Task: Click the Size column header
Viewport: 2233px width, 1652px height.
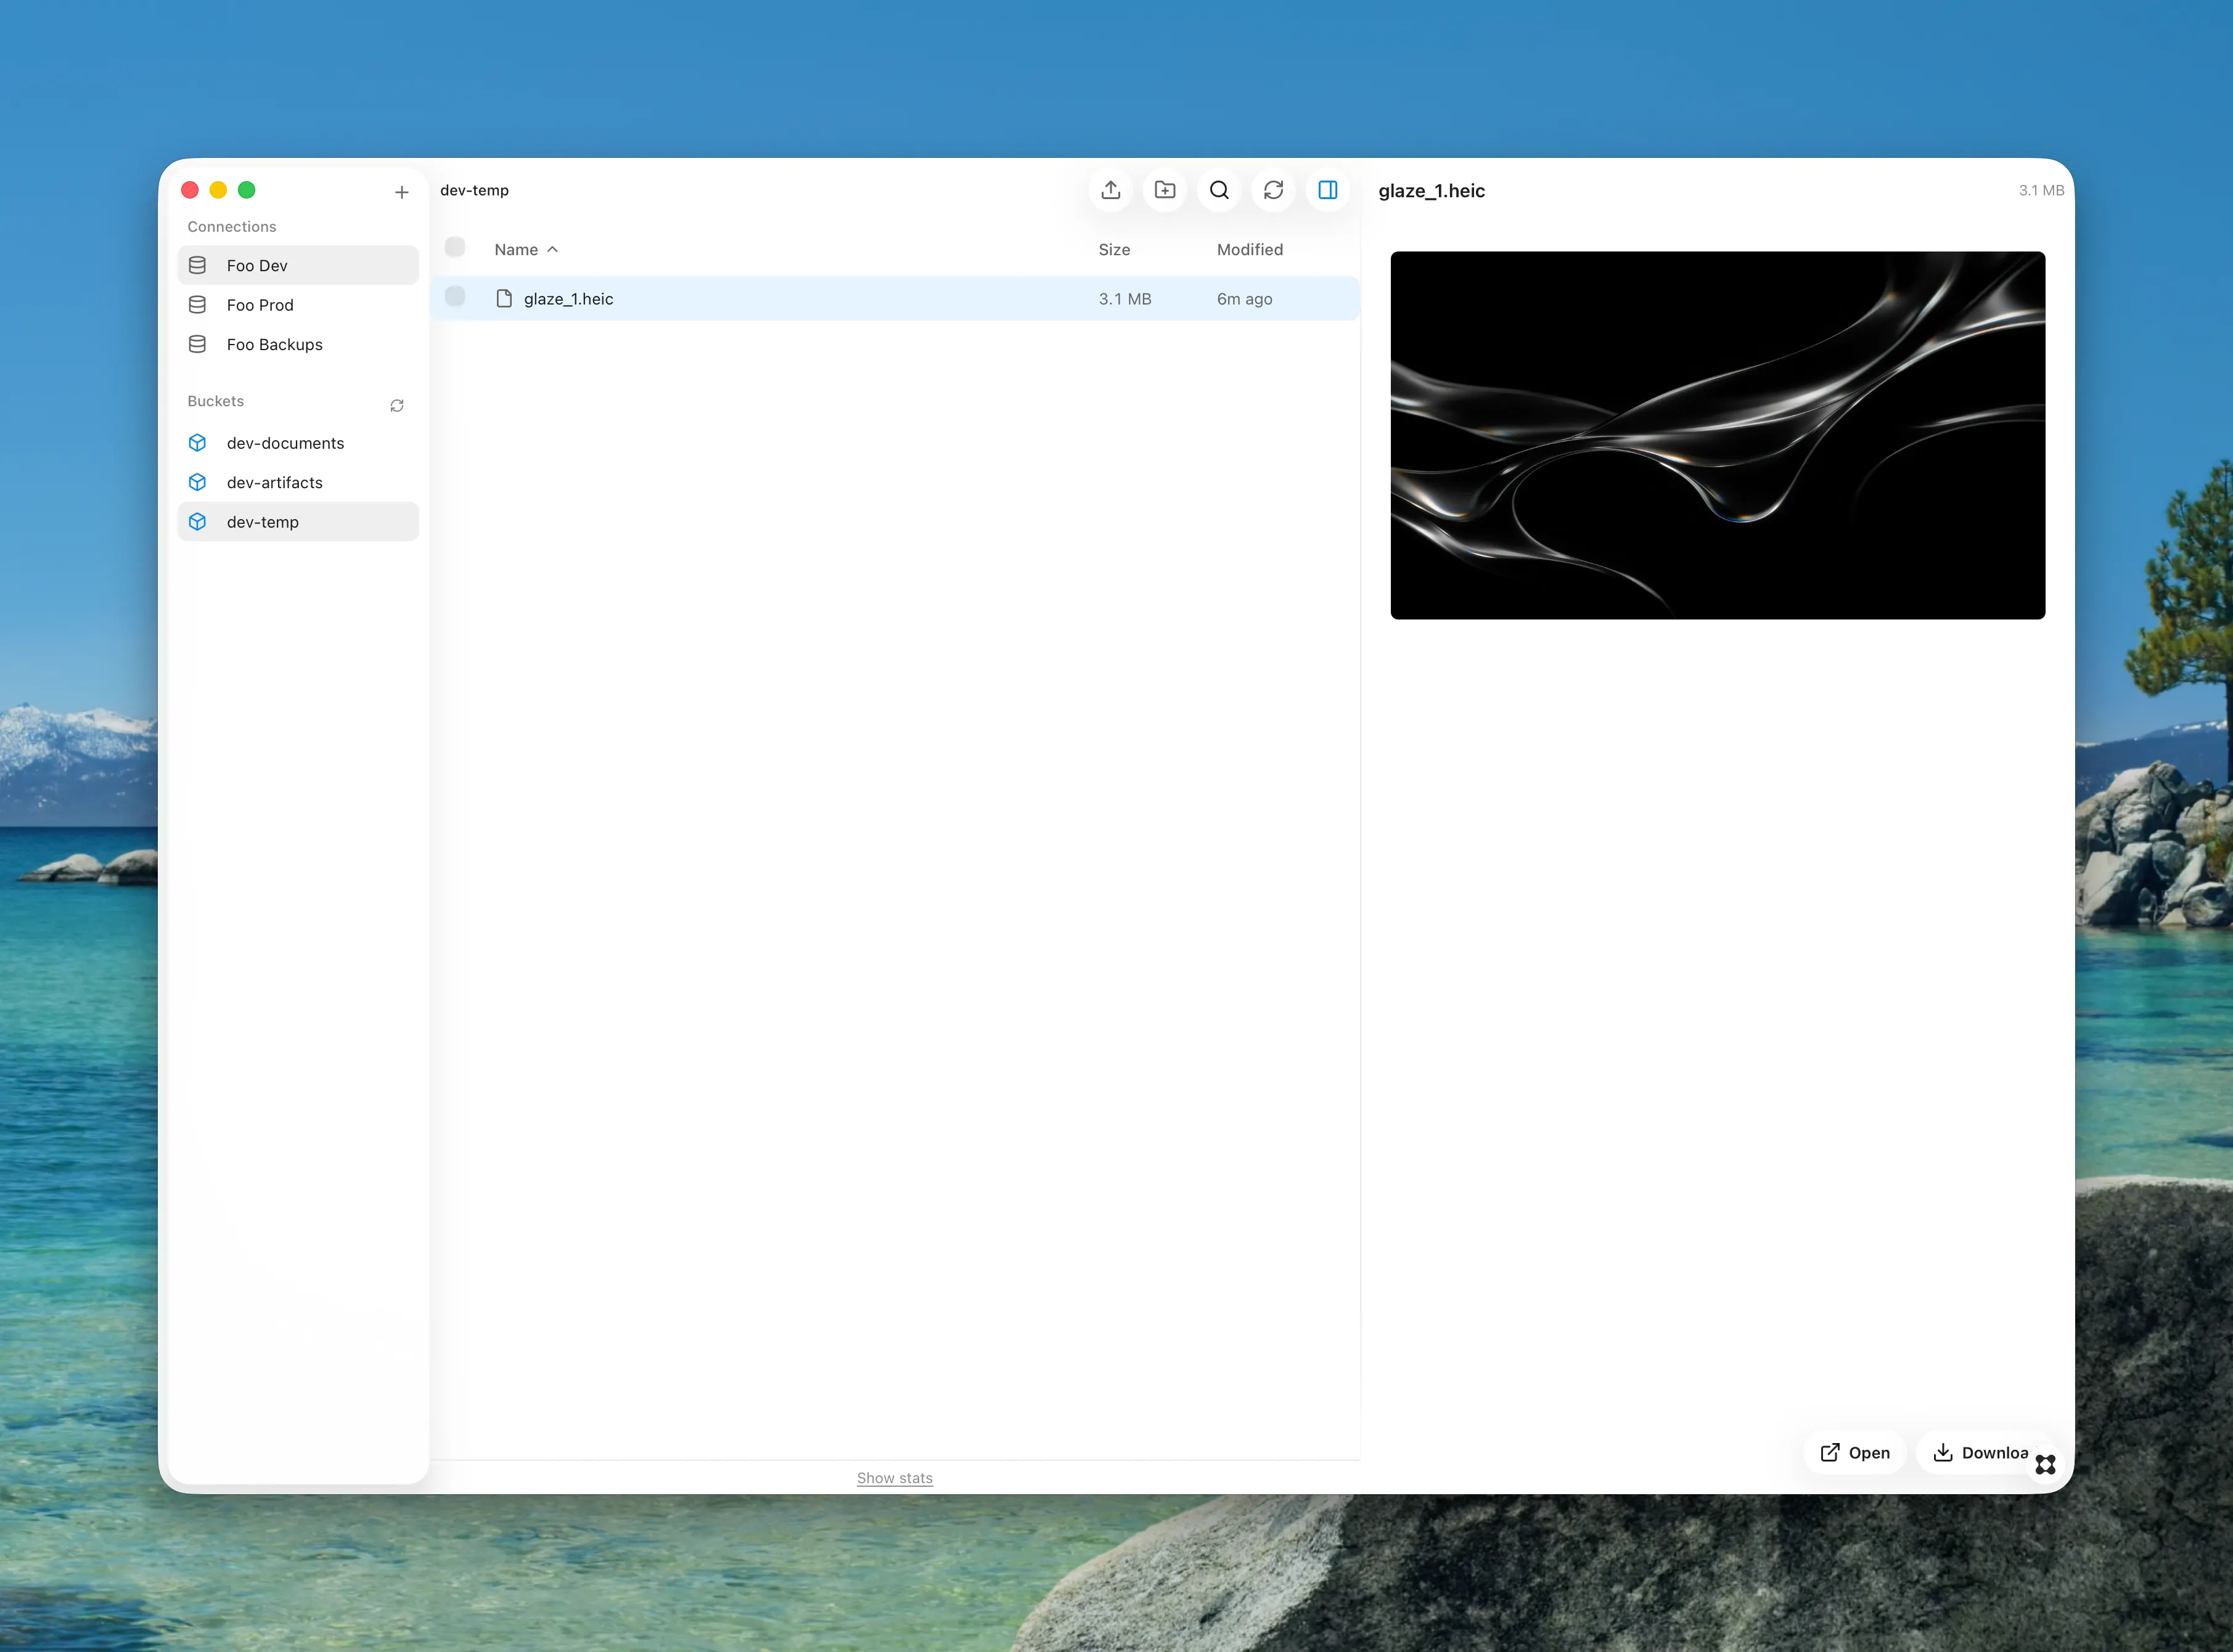Action: click(1114, 250)
